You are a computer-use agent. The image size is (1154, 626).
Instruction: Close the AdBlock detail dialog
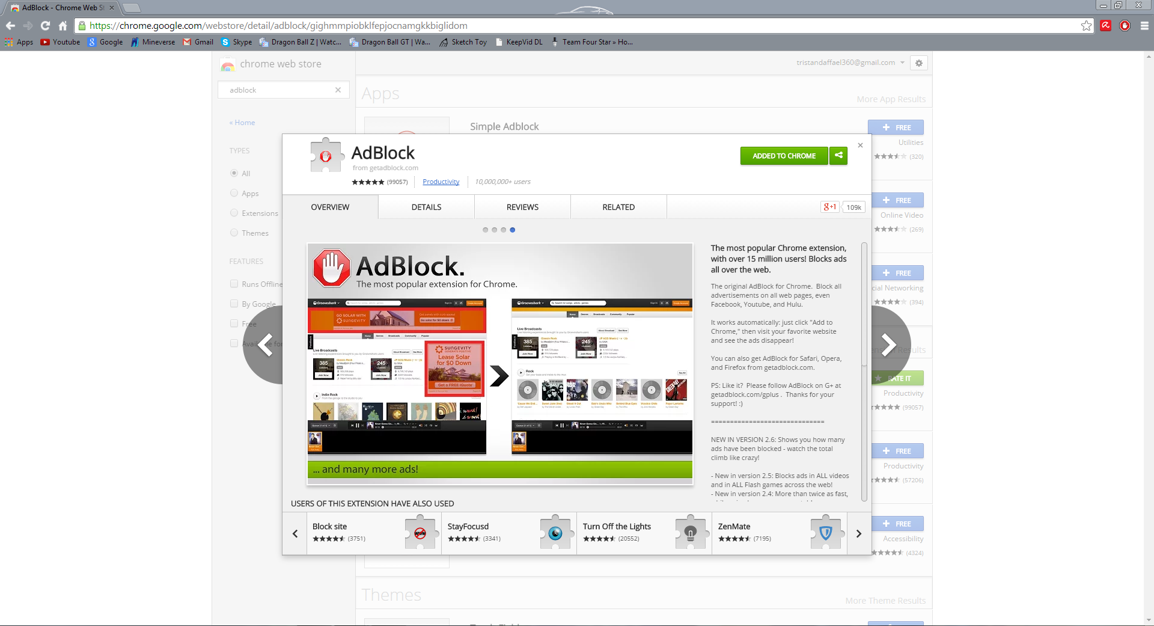(x=860, y=146)
